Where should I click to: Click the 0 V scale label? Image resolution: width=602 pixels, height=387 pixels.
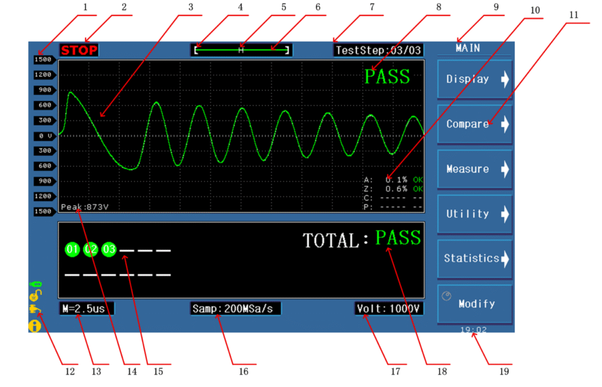click(45, 136)
